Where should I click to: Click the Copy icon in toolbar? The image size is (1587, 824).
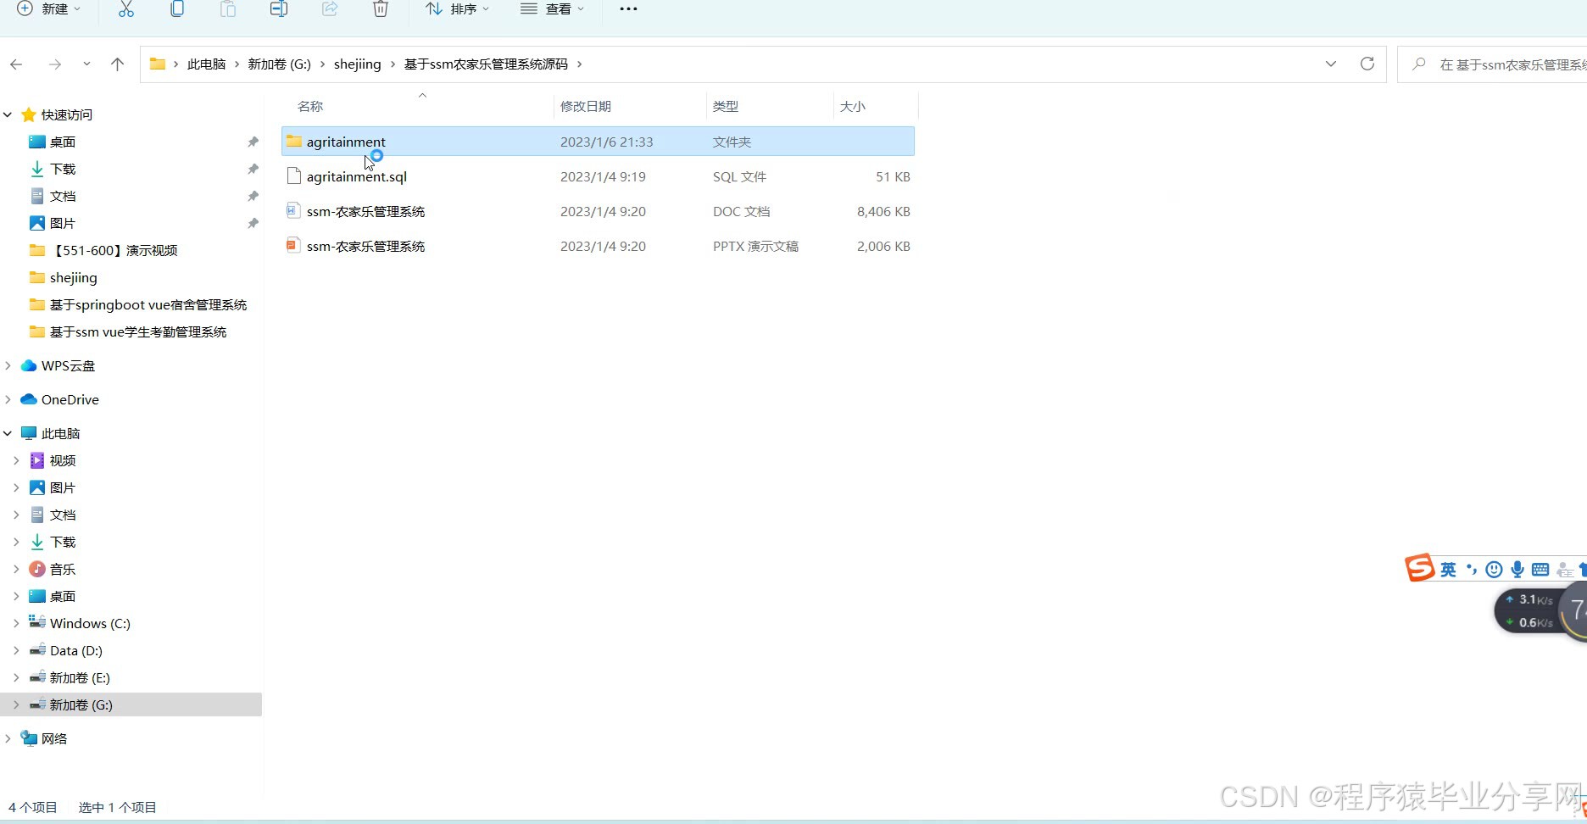coord(177,8)
